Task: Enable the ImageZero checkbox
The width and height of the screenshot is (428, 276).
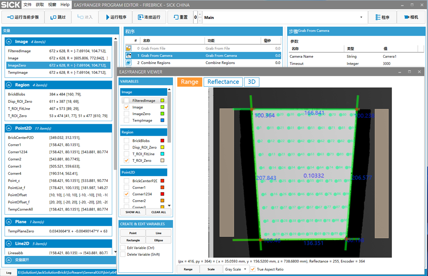Action: (126, 114)
